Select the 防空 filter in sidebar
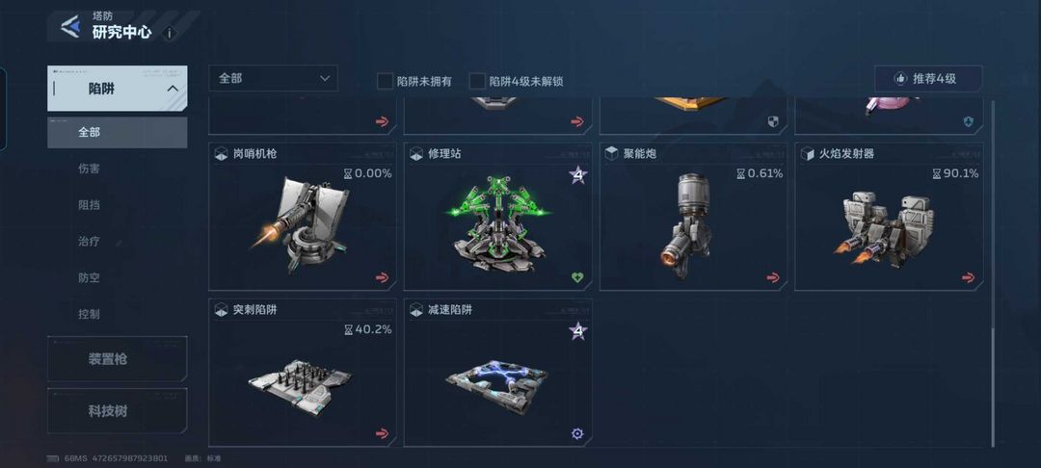Viewport: 1041px width, 468px height. click(x=89, y=277)
